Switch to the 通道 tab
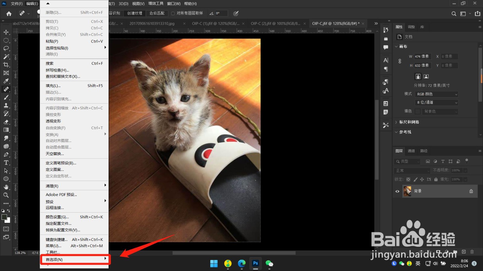This screenshot has width=483, height=271. (411, 151)
